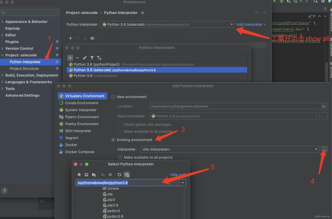Toggle Make available to all projects under New environment

tap(120, 131)
